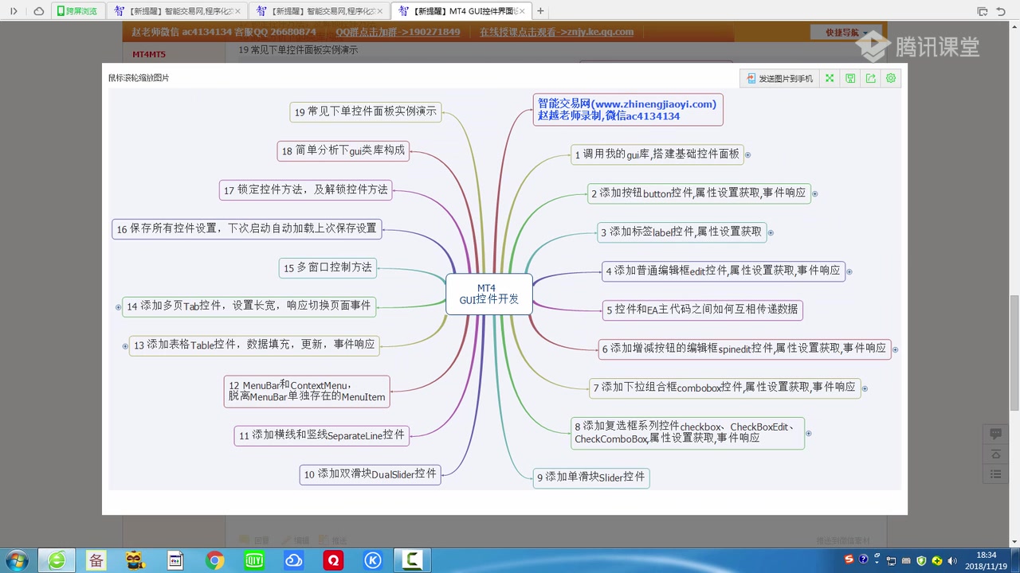Screen dimensions: 1020x573
Task: Select the central MT4 GUI控件开发 node
Action: pos(488,294)
